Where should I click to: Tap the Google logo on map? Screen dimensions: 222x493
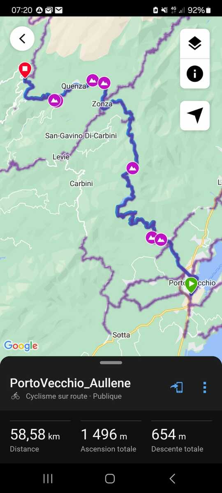21,346
